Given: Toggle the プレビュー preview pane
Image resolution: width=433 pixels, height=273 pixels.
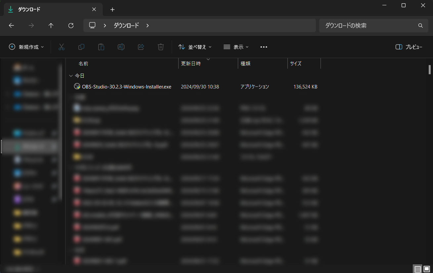Looking at the screenshot, I should (x=409, y=47).
